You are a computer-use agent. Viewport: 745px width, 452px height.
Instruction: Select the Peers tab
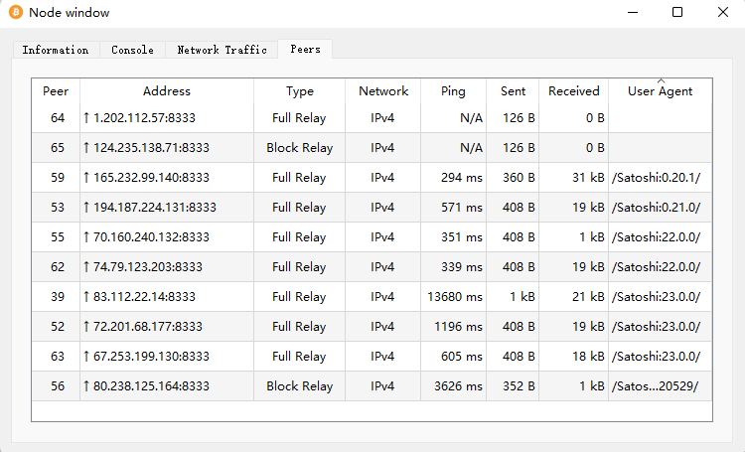coord(305,49)
